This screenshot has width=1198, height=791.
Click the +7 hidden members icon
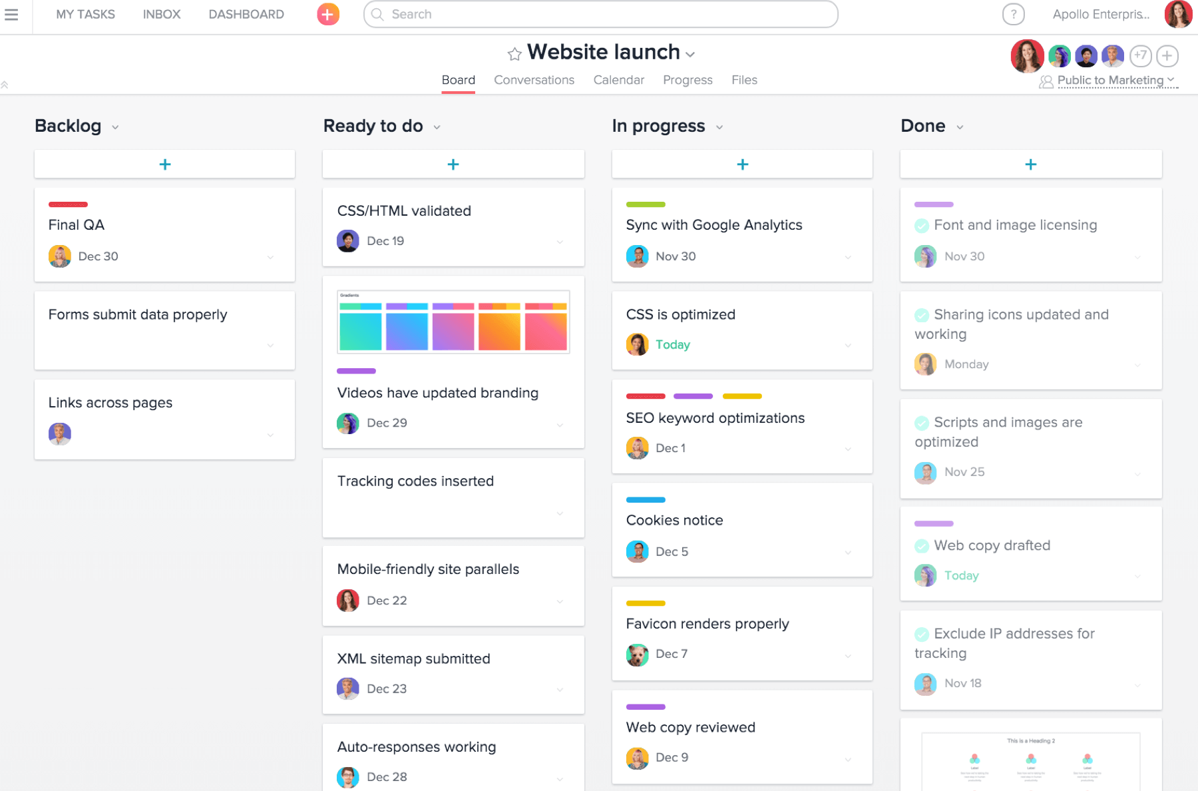[1140, 56]
